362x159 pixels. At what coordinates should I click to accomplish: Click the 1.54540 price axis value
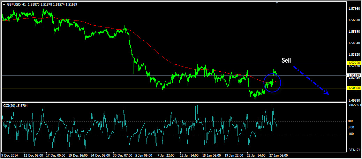(355, 43)
